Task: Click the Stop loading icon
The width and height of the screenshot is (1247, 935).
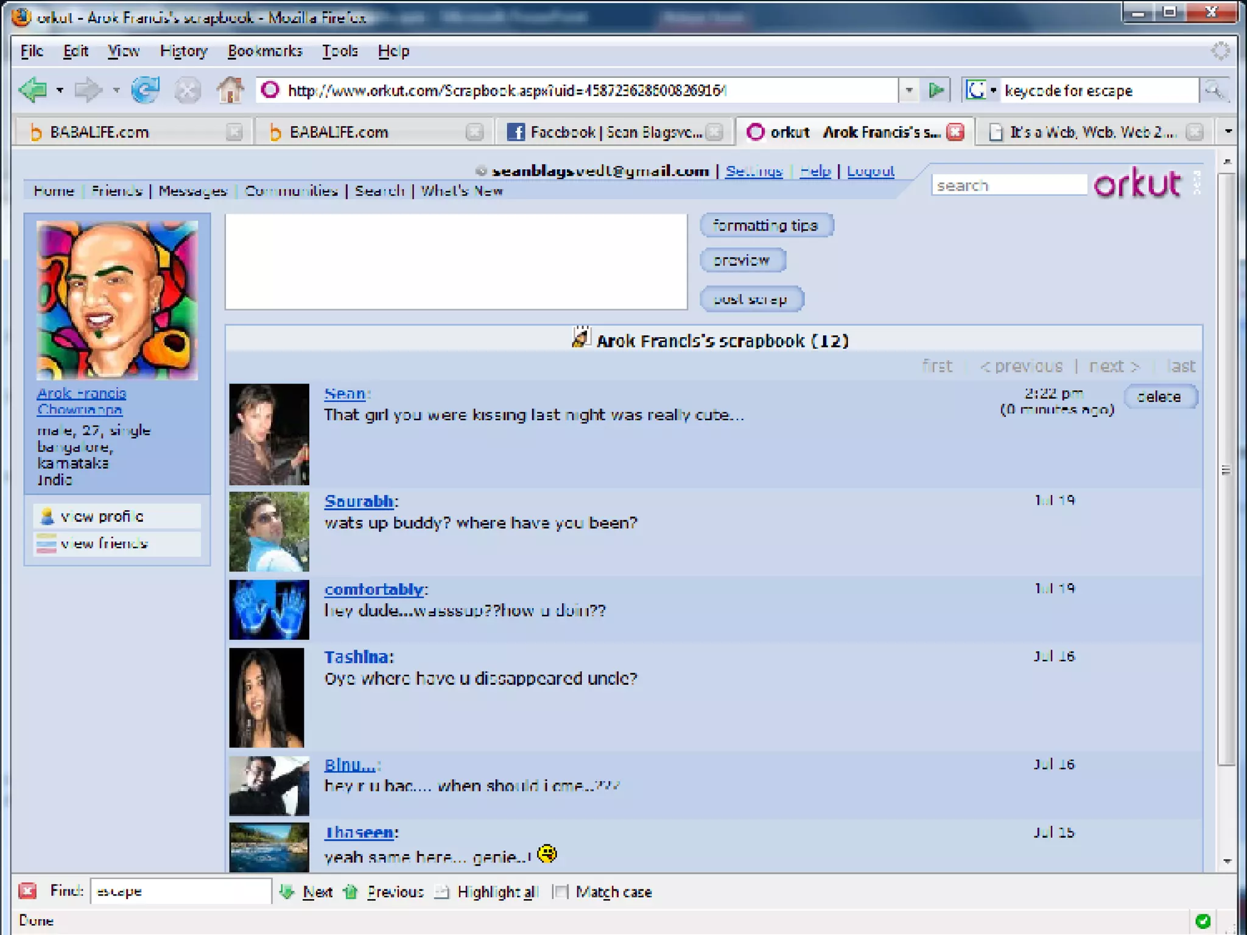Action: [x=188, y=91]
